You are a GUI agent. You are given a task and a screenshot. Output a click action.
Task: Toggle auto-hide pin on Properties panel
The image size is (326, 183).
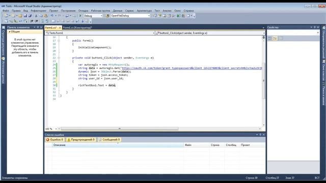[315, 27]
